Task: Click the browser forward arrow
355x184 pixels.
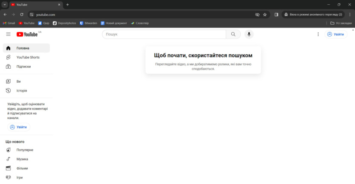Action: (13, 14)
